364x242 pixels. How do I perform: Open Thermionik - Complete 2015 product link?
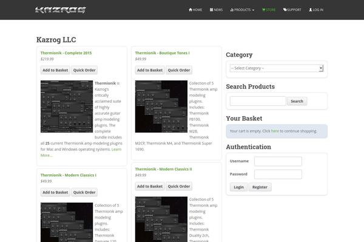66,53
